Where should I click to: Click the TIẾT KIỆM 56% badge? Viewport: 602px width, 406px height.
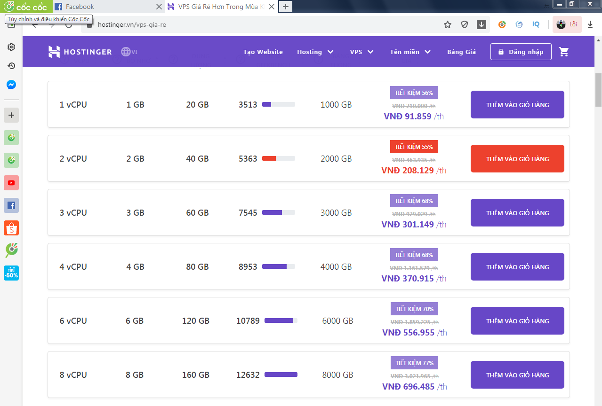(414, 93)
